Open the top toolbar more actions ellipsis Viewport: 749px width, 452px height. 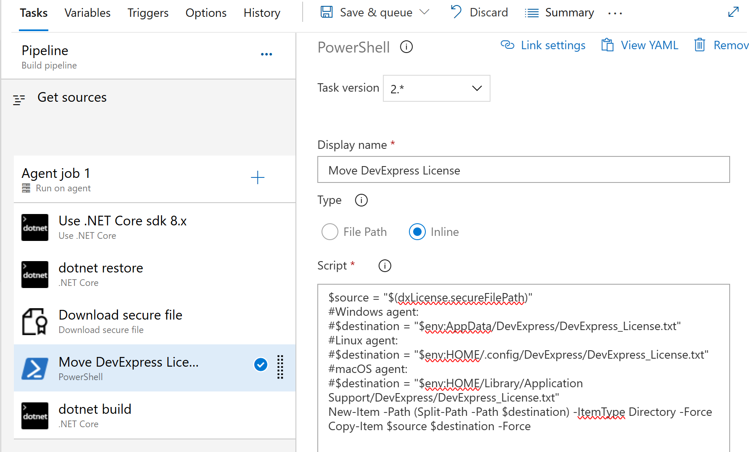coord(615,13)
